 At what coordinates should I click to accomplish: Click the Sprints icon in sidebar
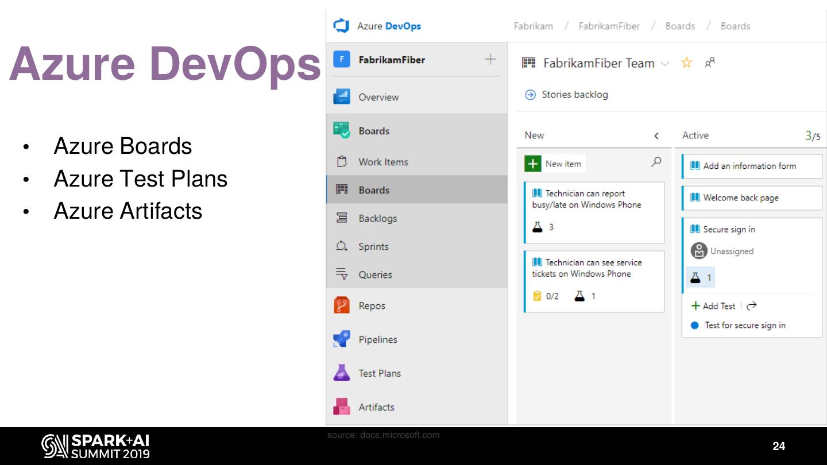click(x=342, y=246)
